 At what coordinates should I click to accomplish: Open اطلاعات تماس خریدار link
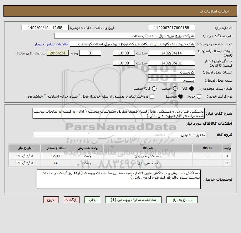[52, 44]
